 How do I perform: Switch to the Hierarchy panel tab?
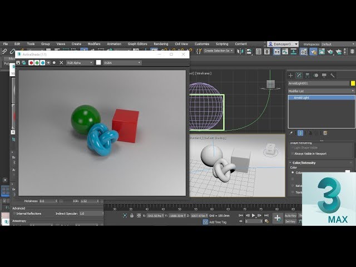(308, 76)
